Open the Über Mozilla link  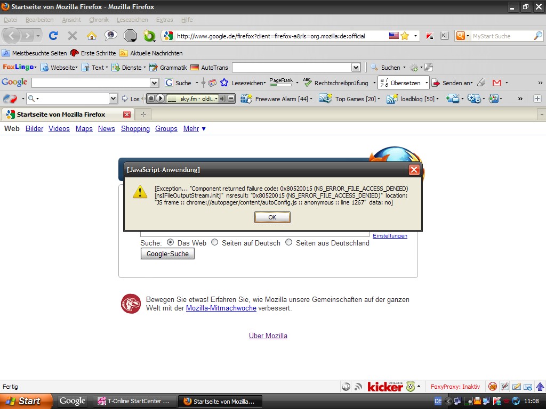(x=268, y=336)
